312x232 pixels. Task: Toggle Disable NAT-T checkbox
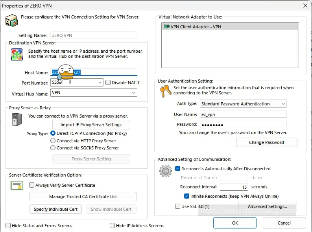108,83
